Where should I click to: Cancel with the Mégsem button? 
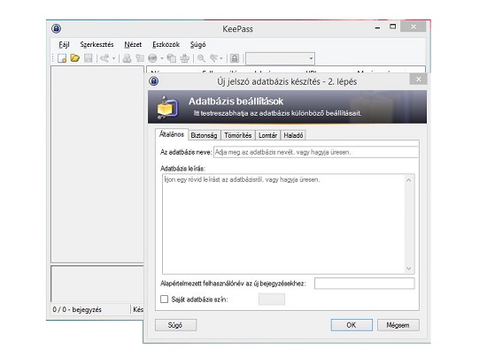tap(398, 325)
